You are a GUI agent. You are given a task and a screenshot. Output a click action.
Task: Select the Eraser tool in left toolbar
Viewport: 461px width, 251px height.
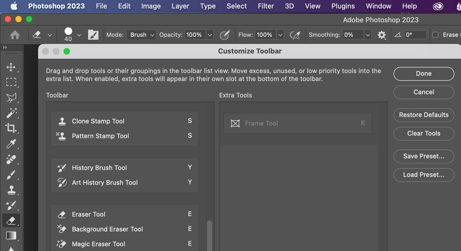[11, 221]
